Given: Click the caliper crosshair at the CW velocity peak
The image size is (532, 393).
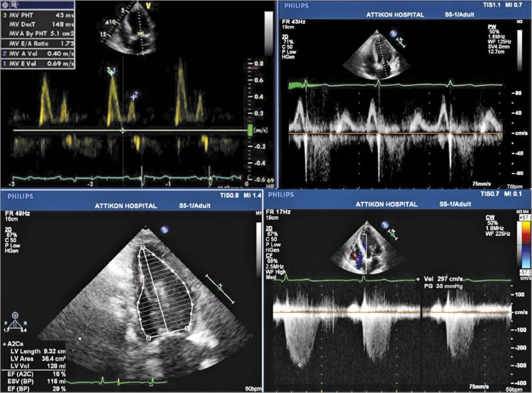Looking at the screenshot, I should tap(298, 365).
